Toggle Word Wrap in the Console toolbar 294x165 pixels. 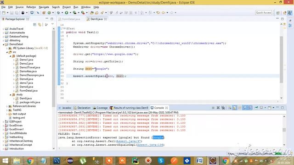coord(239,108)
